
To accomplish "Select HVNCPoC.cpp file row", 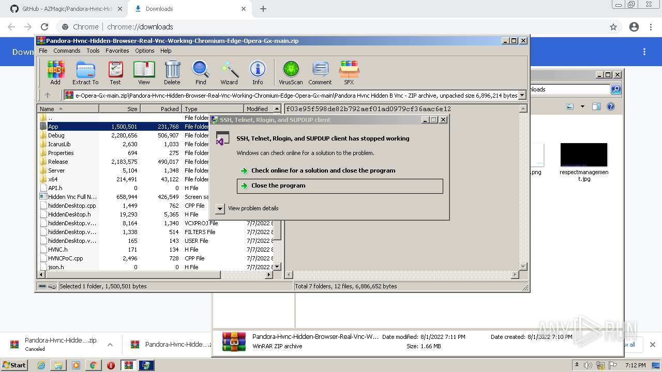I will (x=155, y=258).
